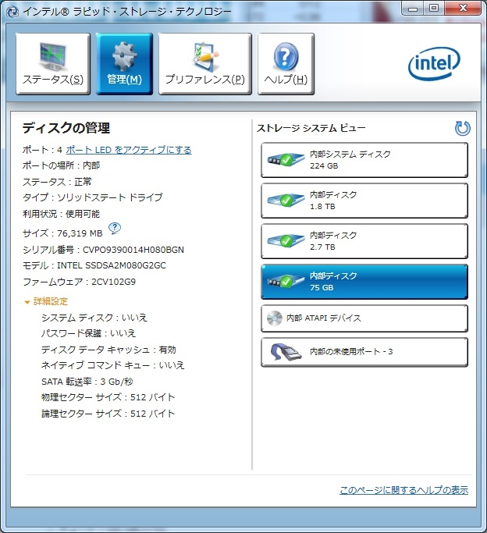Minimize the Intel RST window

413,8
